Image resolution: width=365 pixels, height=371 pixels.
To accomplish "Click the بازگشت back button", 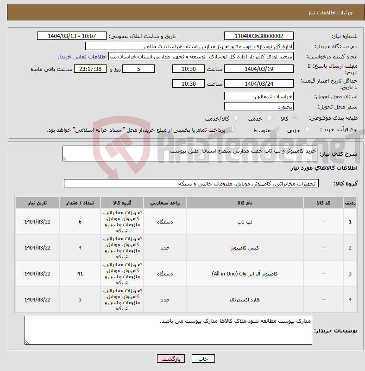I will coord(171,358).
